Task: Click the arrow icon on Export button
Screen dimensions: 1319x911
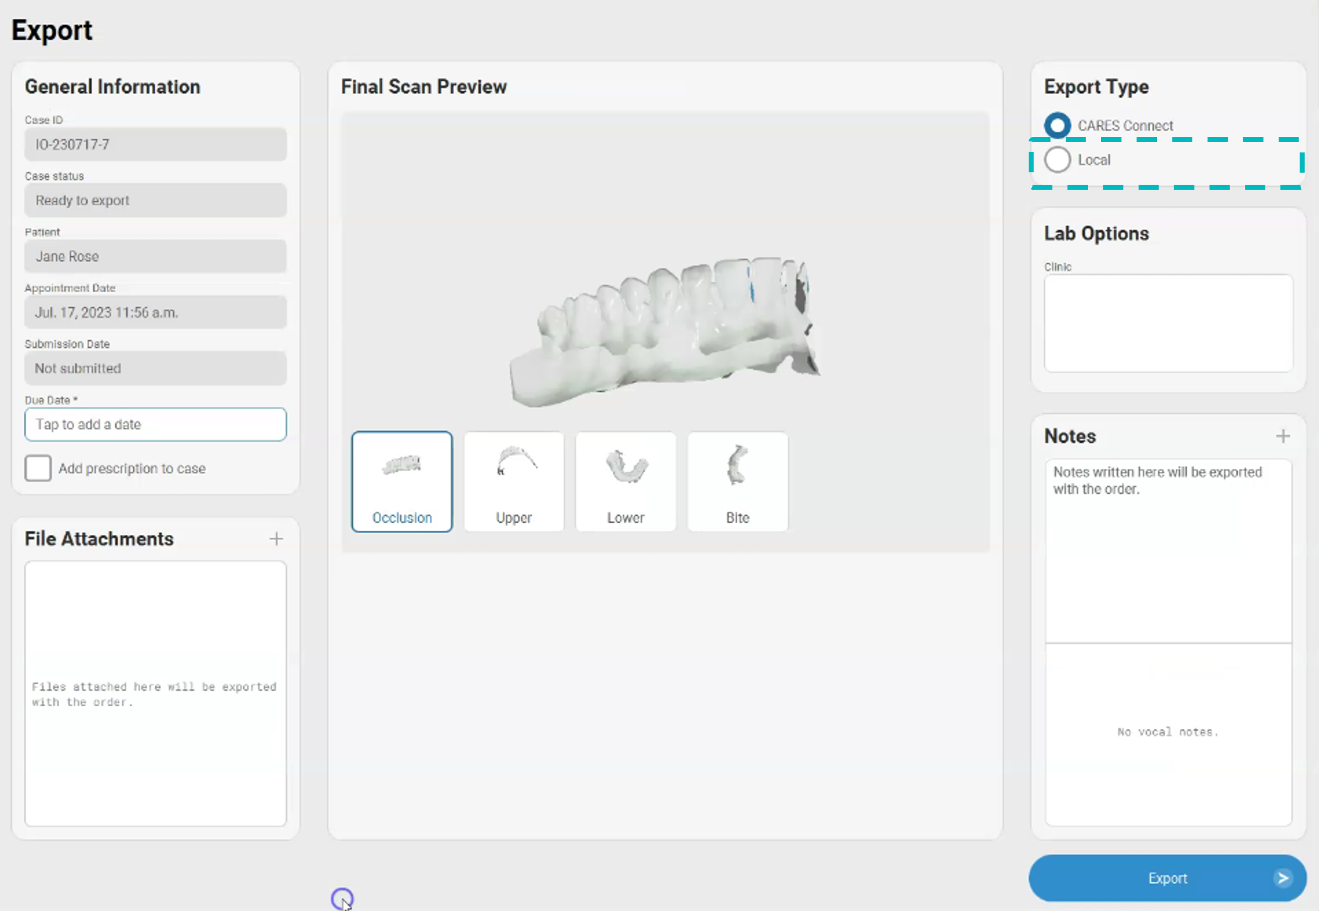Action: [x=1283, y=878]
